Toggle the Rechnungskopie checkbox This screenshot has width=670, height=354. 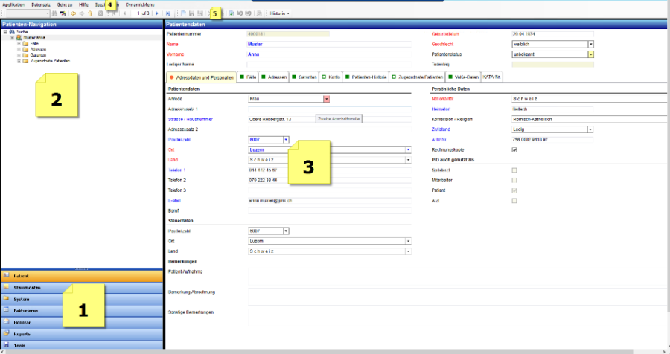(514, 149)
